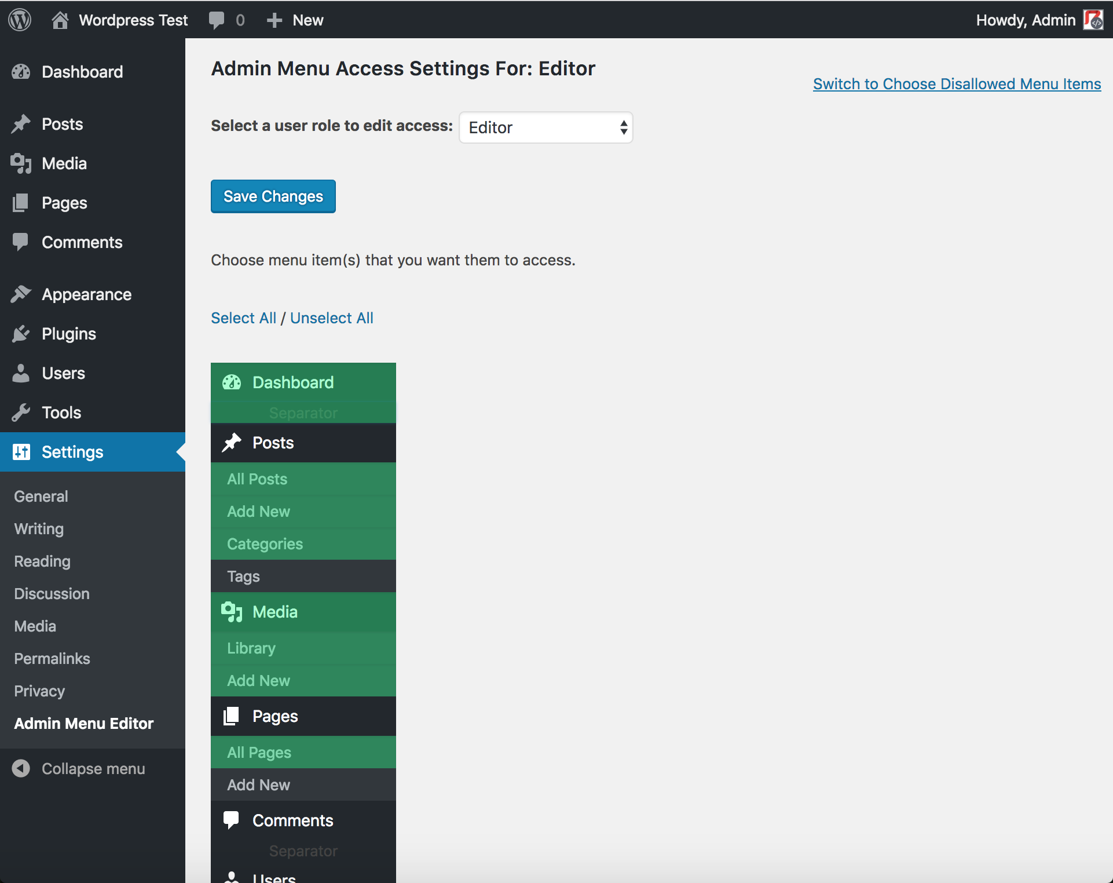Click the green Dashboard gauge icon in access list
Viewport: 1113px width, 883px height.
click(232, 382)
